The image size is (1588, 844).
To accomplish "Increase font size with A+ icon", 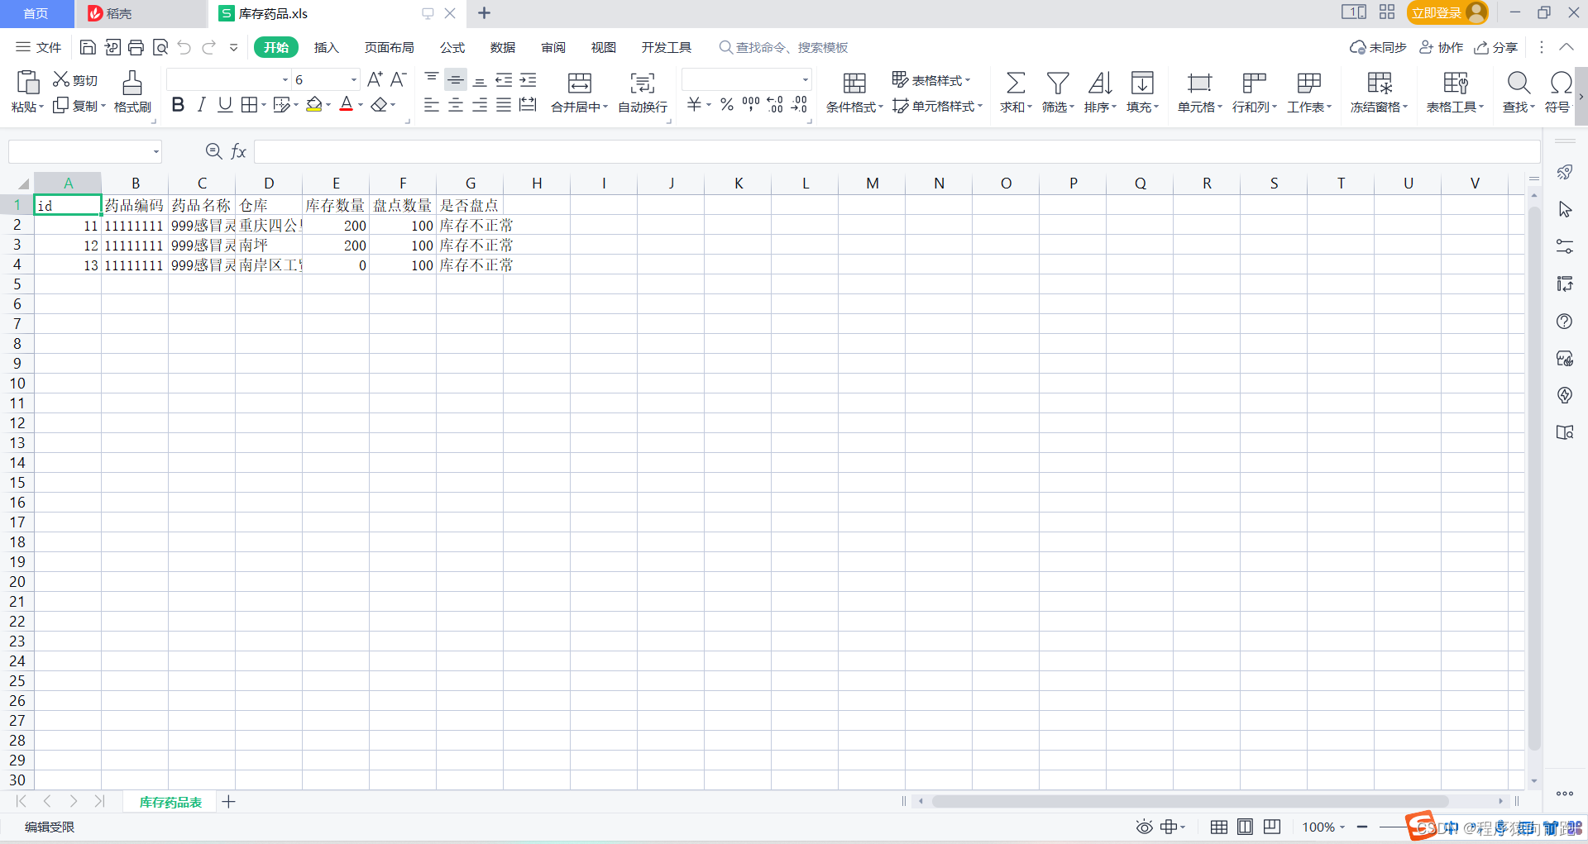I will (375, 79).
